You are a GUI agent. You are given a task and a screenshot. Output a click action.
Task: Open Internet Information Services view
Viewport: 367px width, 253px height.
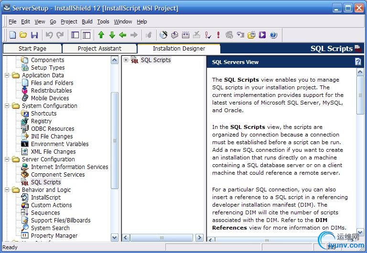pos(69,167)
